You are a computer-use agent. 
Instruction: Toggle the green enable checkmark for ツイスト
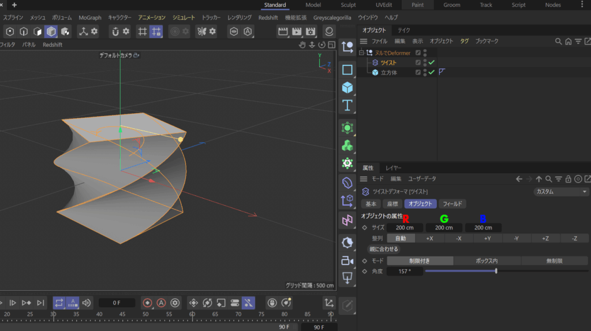(x=432, y=62)
